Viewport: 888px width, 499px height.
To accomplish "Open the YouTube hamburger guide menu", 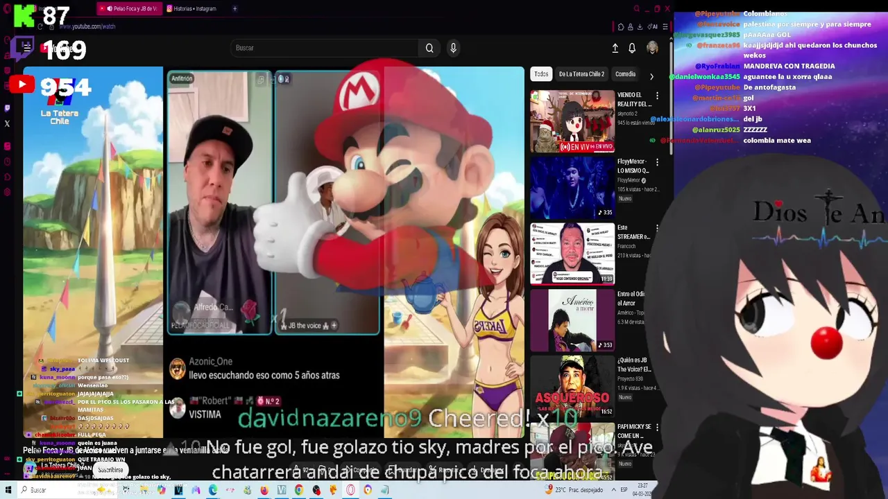I will click(26, 47).
